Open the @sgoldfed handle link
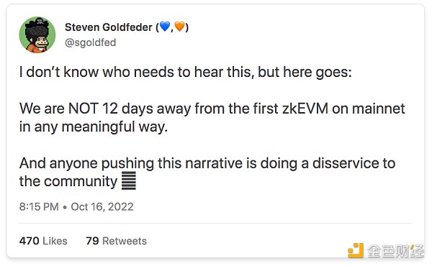This screenshot has height=266, width=432. point(91,42)
